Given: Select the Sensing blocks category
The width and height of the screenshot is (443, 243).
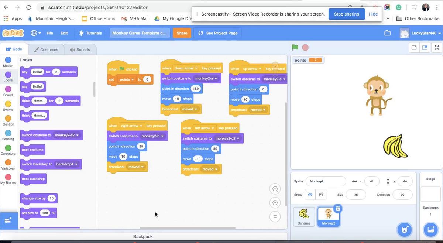Looking at the screenshot, I should (x=8, y=135).
